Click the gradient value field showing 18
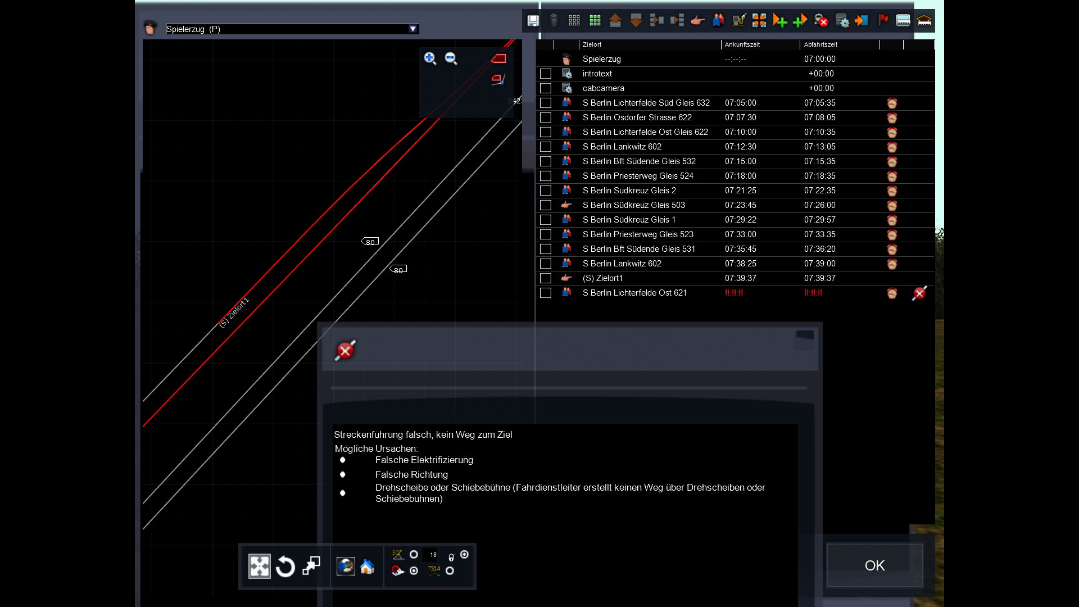1079x607 pixels. coord(433,555)
